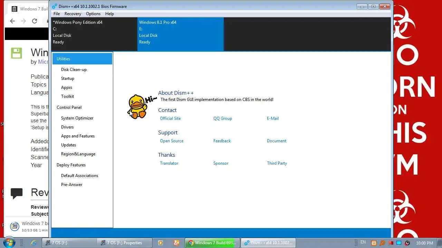Switch to Chrome Windows 7 Build taskbar button

click(212, 243)
